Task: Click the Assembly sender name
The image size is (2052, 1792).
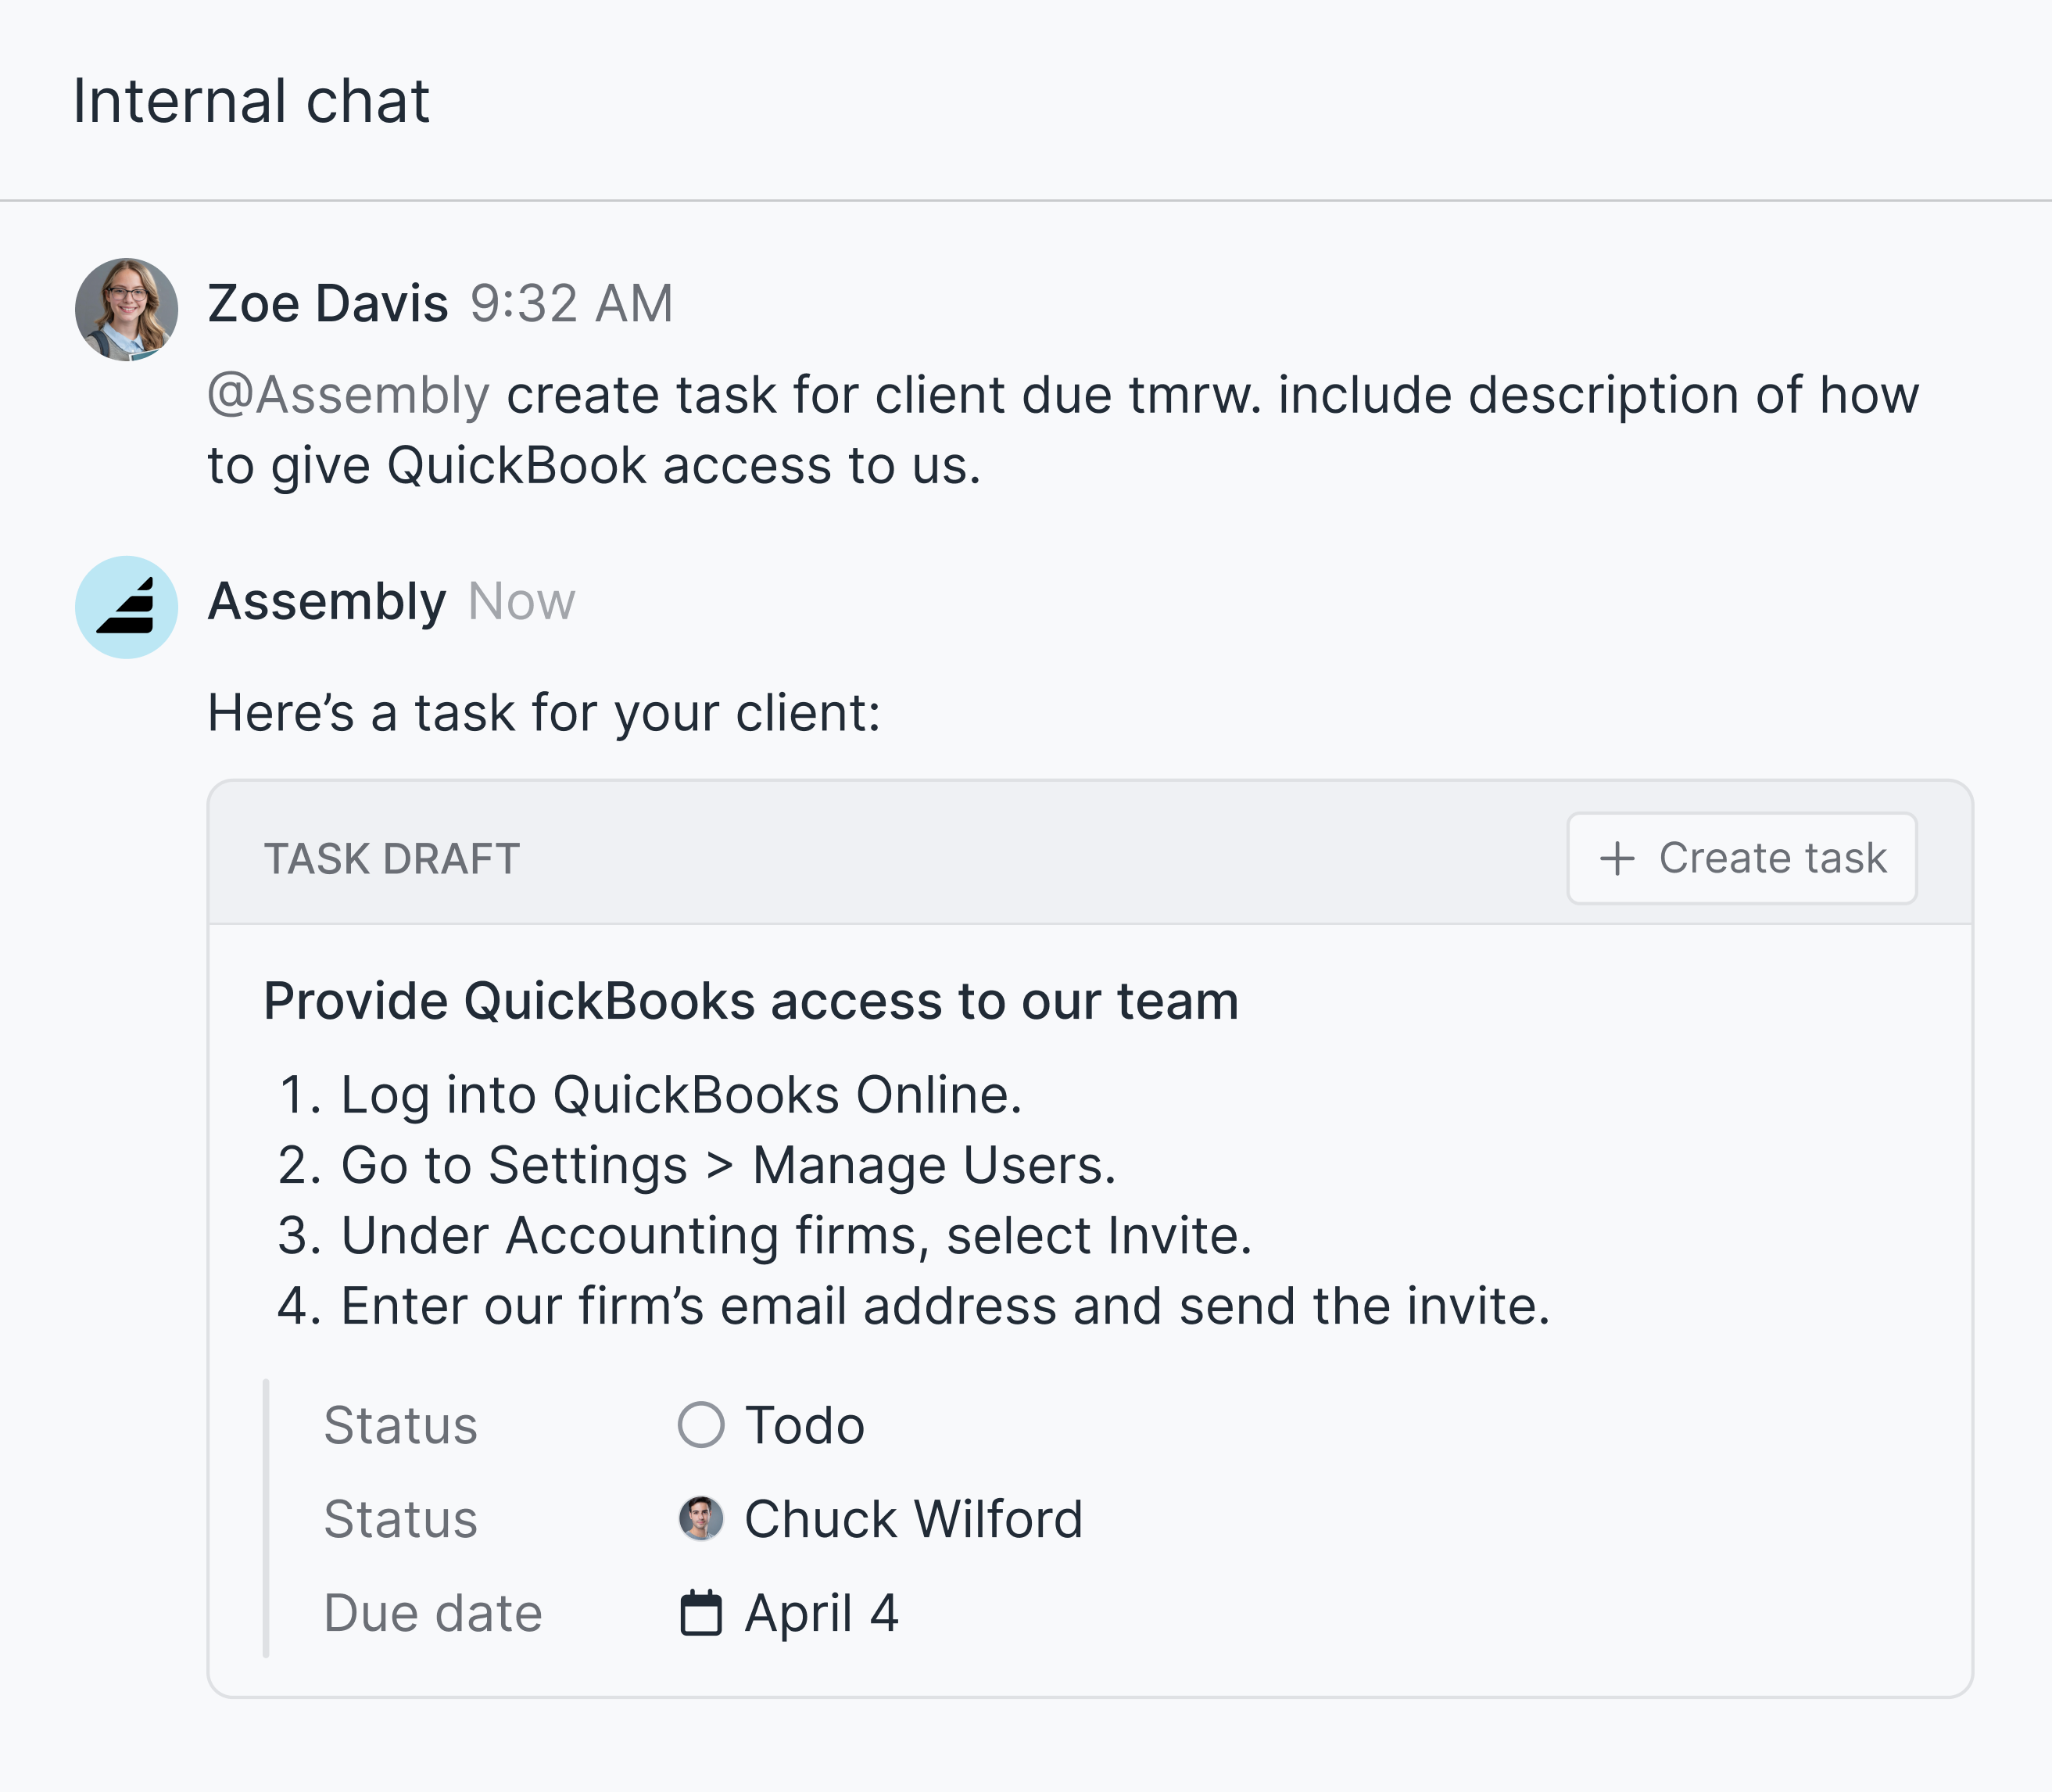Action: point(326,601)
